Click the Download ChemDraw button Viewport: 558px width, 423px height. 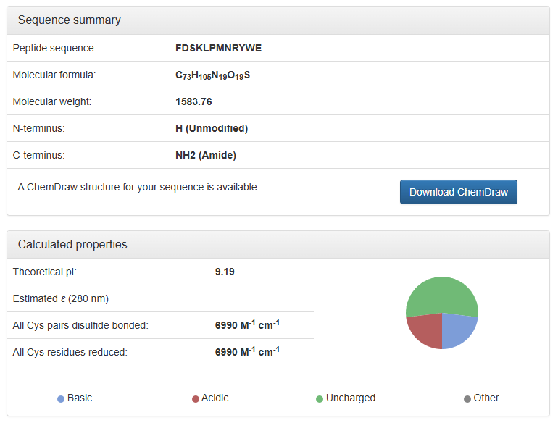click(458, 192)
